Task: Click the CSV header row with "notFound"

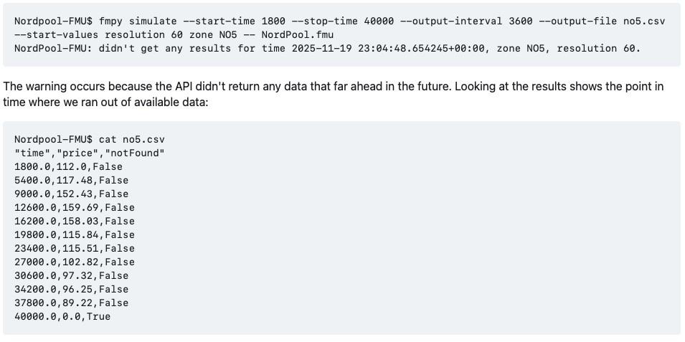Action: 89,153
